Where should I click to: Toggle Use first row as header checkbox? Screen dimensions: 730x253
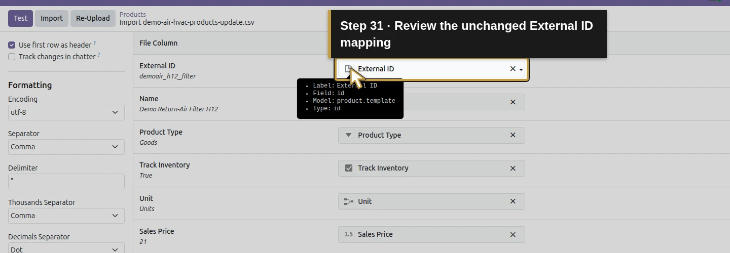click(12, 45)
